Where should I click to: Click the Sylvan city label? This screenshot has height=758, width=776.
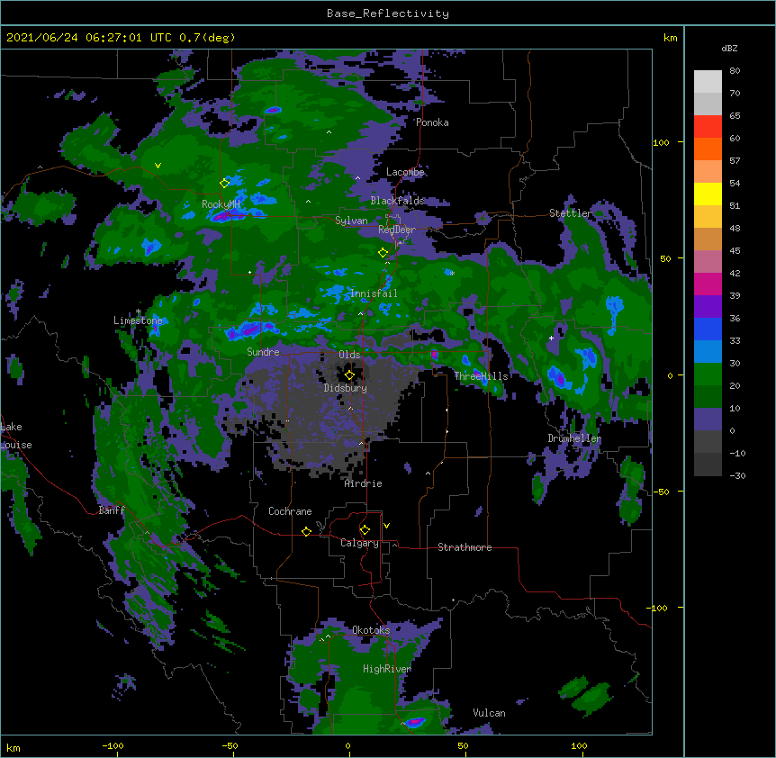coord(351,221)
